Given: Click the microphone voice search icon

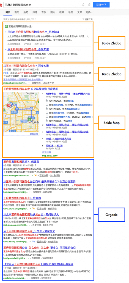Looking at the screenshot, I should (x=83, y=5).
